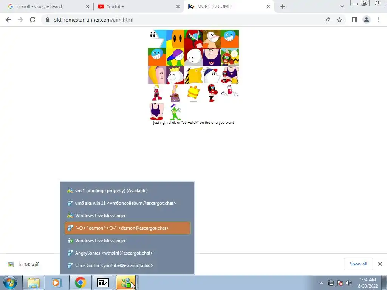Select the Pom Pom orange face icon
Viewport: 387px width, 290px height.
tap(175, 39)
